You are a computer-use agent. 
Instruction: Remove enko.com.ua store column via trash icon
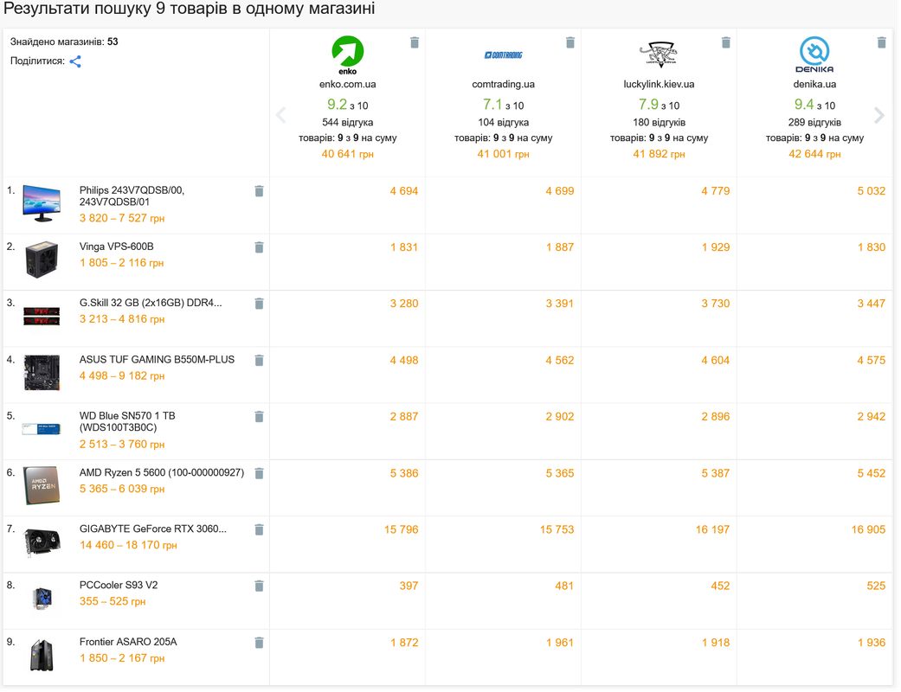pos(415,42)
